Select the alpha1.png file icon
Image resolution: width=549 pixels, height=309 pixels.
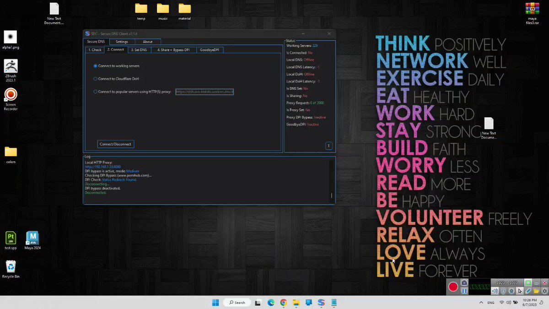click(11, 40)
